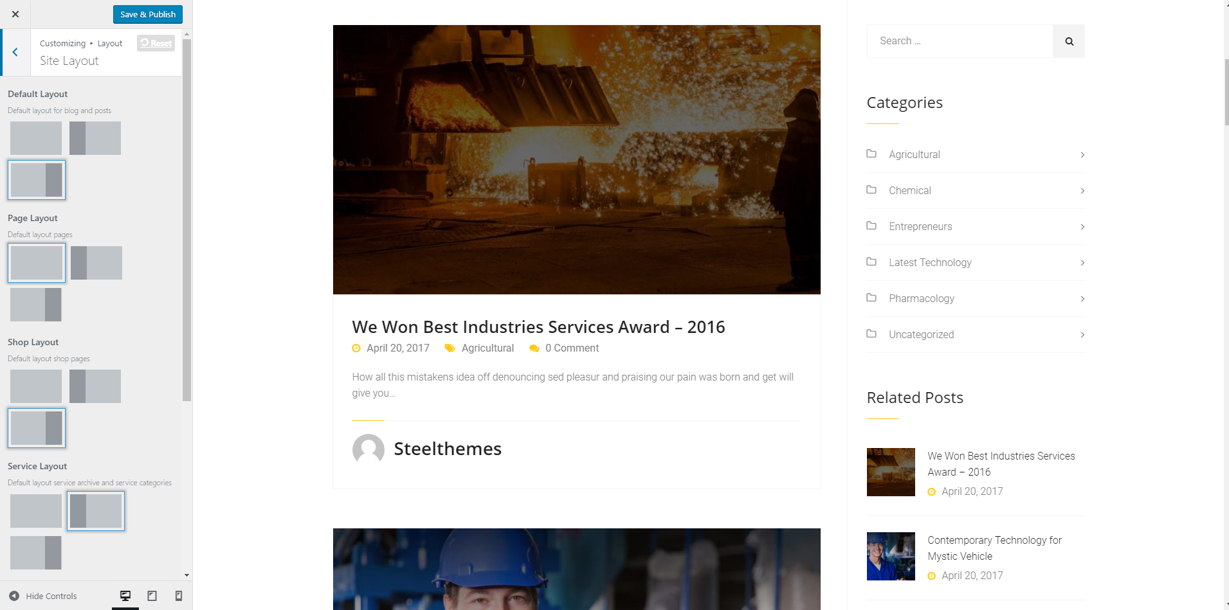Click the Steelthemes author avatar icon
1229x610 pixels.
tap(368, 449)
